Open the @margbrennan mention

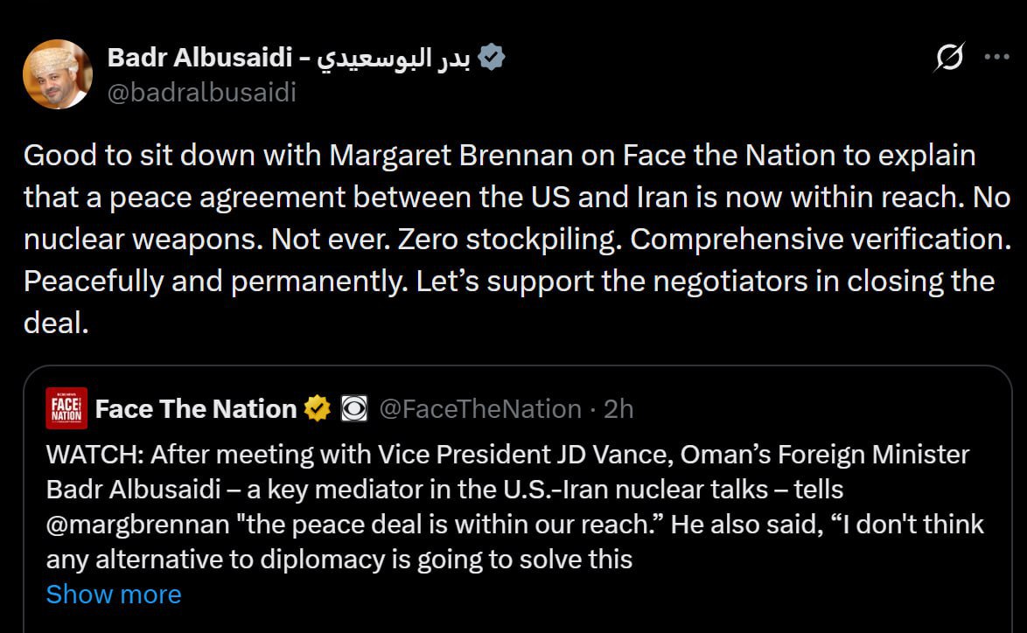point(140,525)
